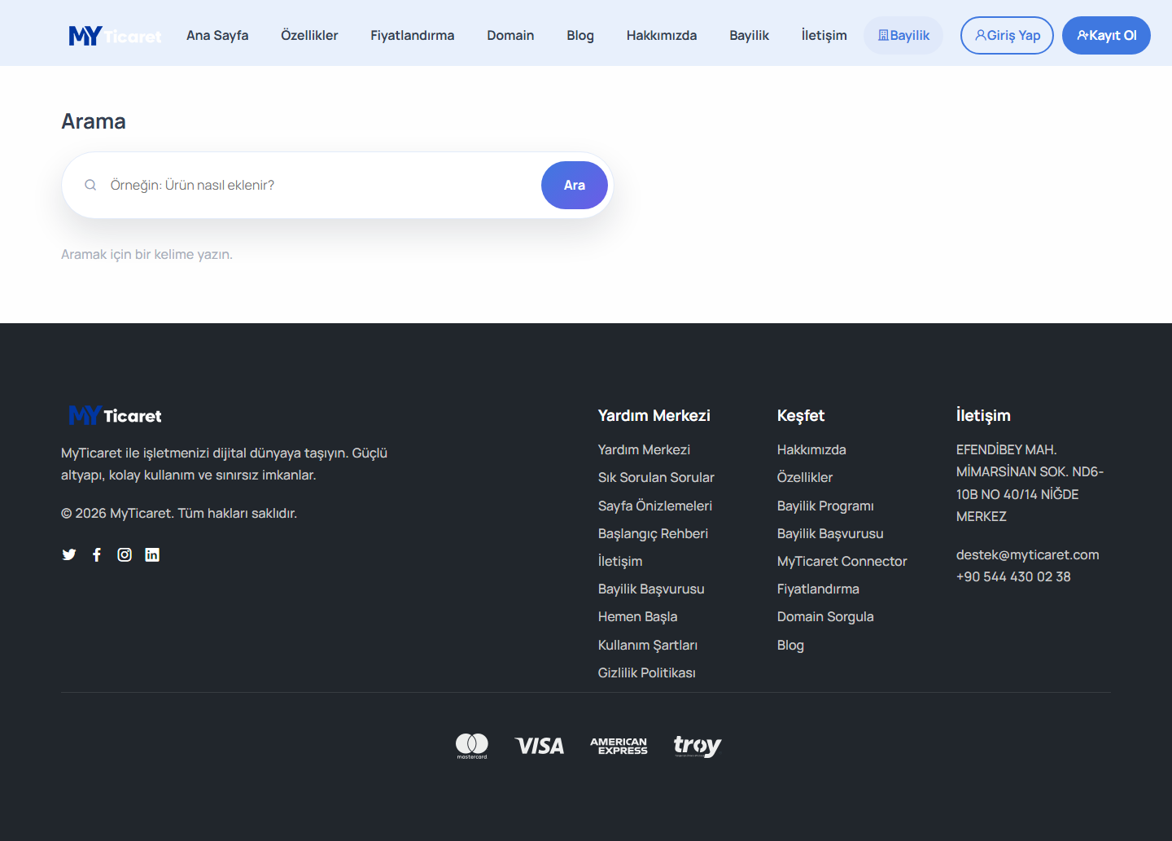Screen dimensions: 1172x841
Task: Click the destek@myticaret.com email address
Action: click(x=1027, y=554)
